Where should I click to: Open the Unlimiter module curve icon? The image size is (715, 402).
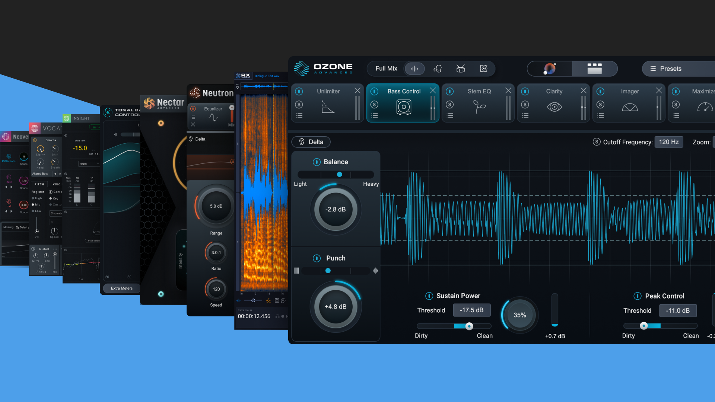click(x=328, y=107)
